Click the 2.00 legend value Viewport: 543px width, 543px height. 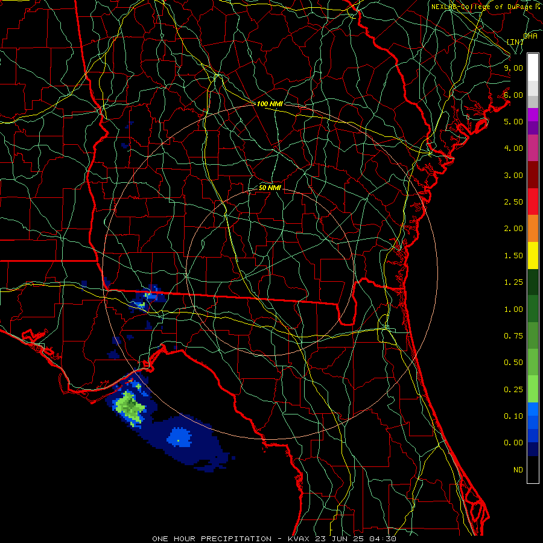pyautogui.click(x=513, y=229)
